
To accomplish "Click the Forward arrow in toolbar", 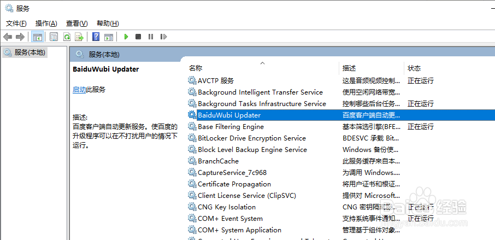I will tap(20, 37).
